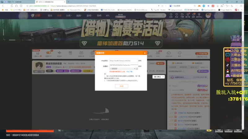
Task: Click the orange game controller toolbar icon
Action: pos(199,6)
